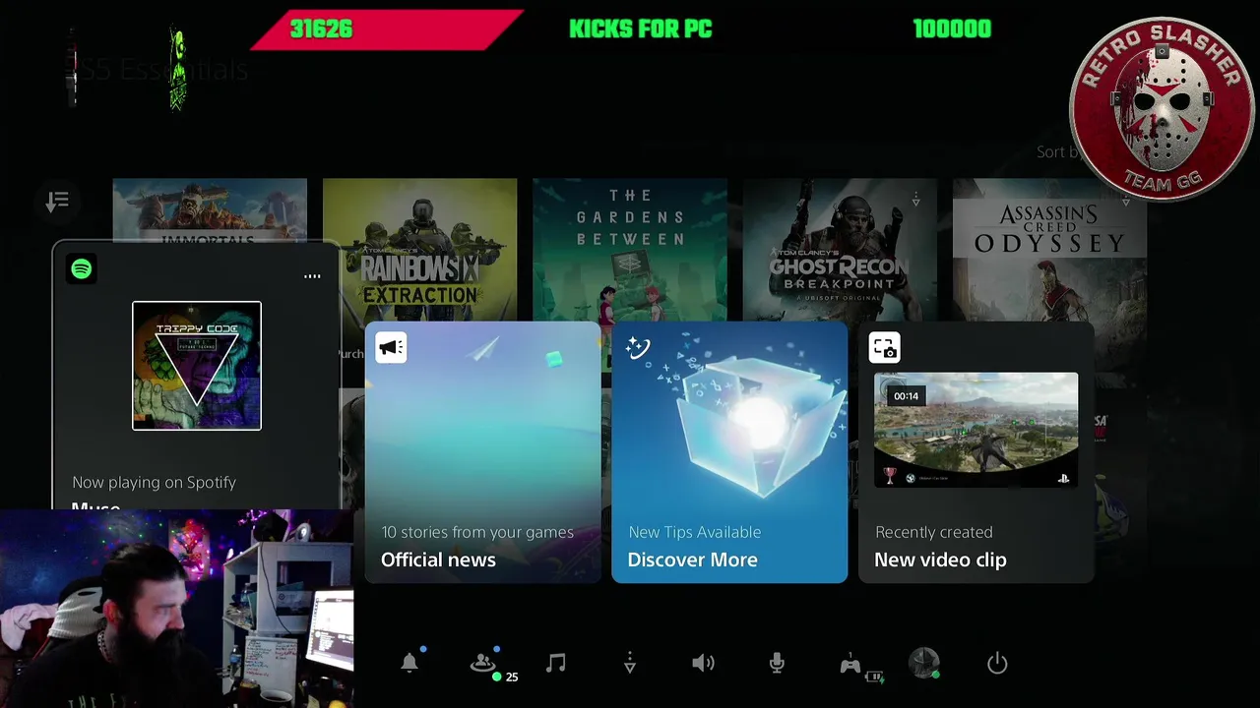Screen dimensions: 1260x708
Task: Open the Sound speaker control
Action: [x=703, y=664]
